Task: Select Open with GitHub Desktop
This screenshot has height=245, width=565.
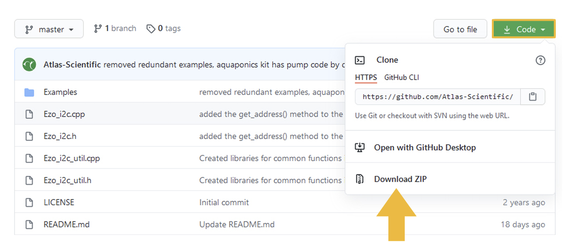Action: coord(425,147)
